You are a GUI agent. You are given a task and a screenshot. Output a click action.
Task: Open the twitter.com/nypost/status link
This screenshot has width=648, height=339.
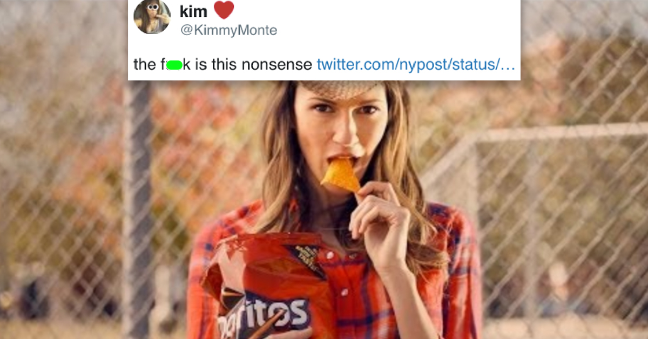408,65
